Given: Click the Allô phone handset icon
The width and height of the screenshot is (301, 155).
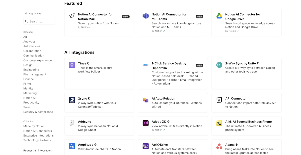Looking at the screenshot, I should pyautogui.click(x=219, y=123).
